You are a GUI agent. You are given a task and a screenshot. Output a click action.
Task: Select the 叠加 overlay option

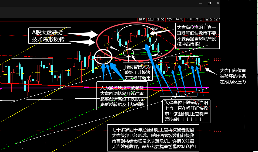click(x=151, y=19)
